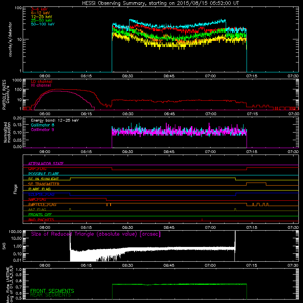This screenshot has width=303, height=303.
Task: Click the PARTICLE RATES Counts/s axis title
Action: click(6, 95)
